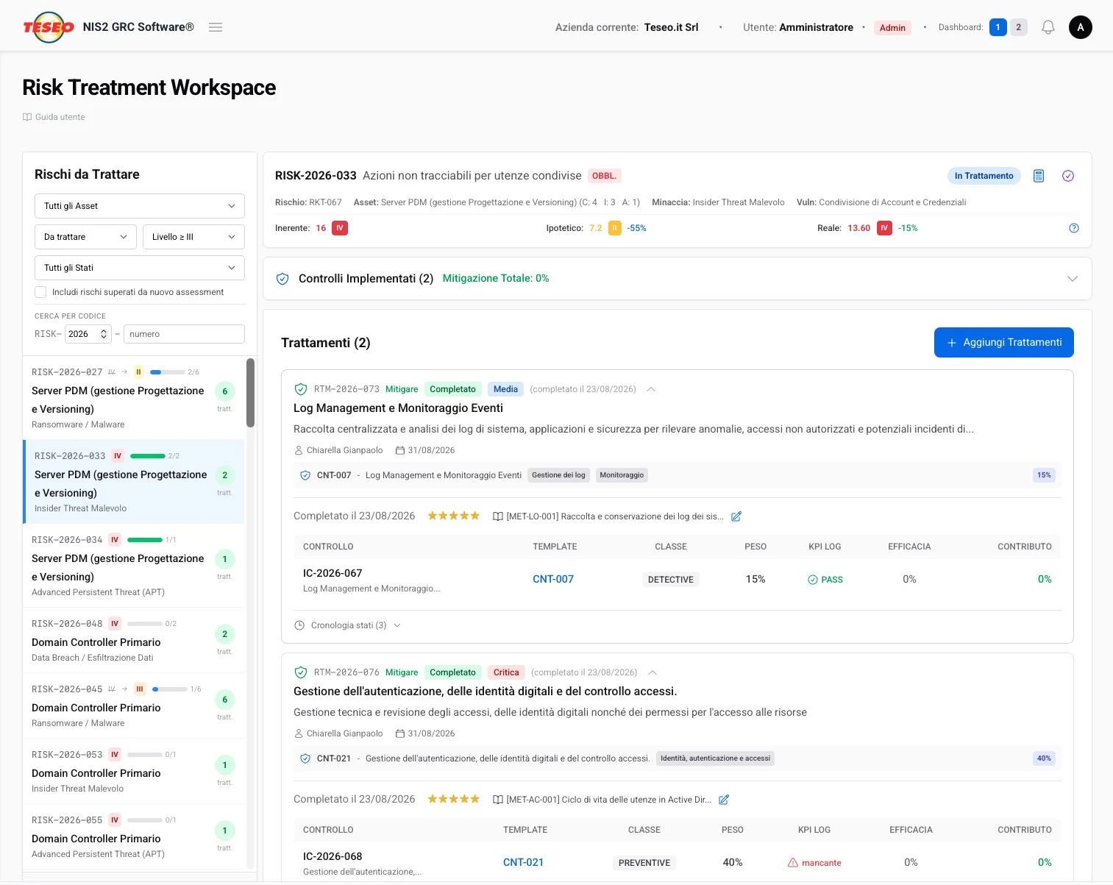This screenshot has height=885, width=1113.
Task: Click the Identità, autenticazione e accessi tag
Action: pos(715,758)
